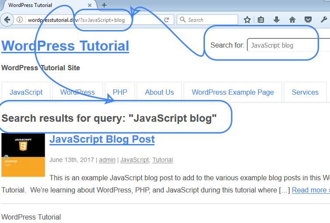The height and width of the screenshot is (223, 330).
Task: Open the PHP navigation menu item
Action: click(x=120, y=92)
